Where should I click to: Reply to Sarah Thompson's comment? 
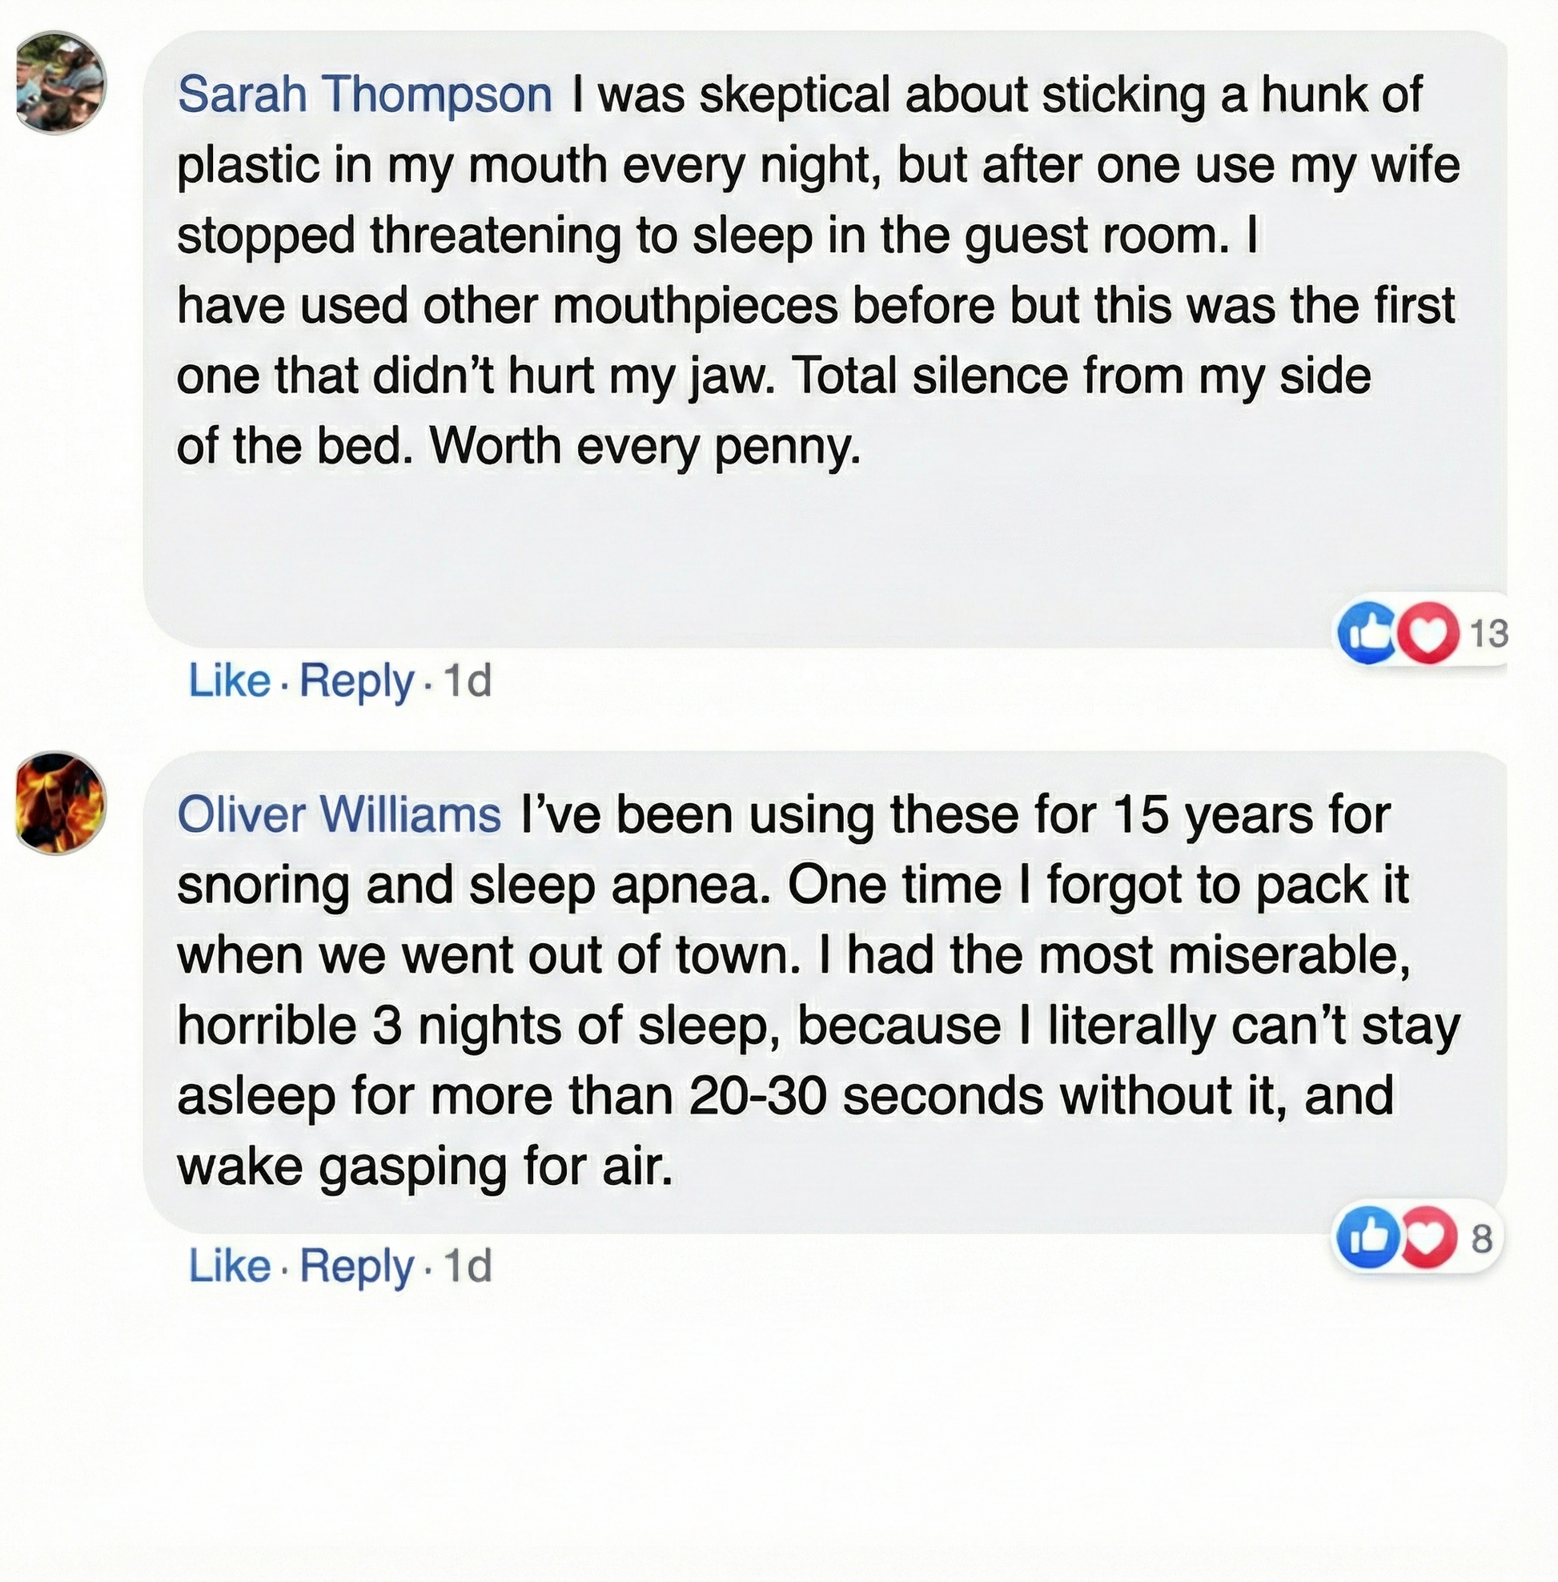coord(357,681)
